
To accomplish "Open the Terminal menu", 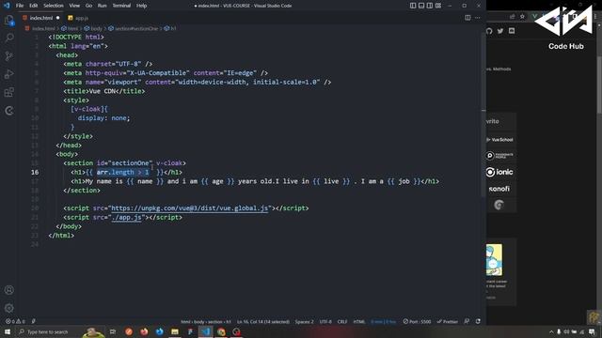I will (121, 6).
